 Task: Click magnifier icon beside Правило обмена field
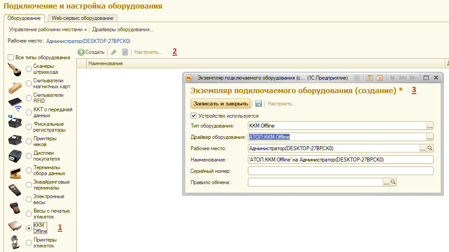coord(393,182)
